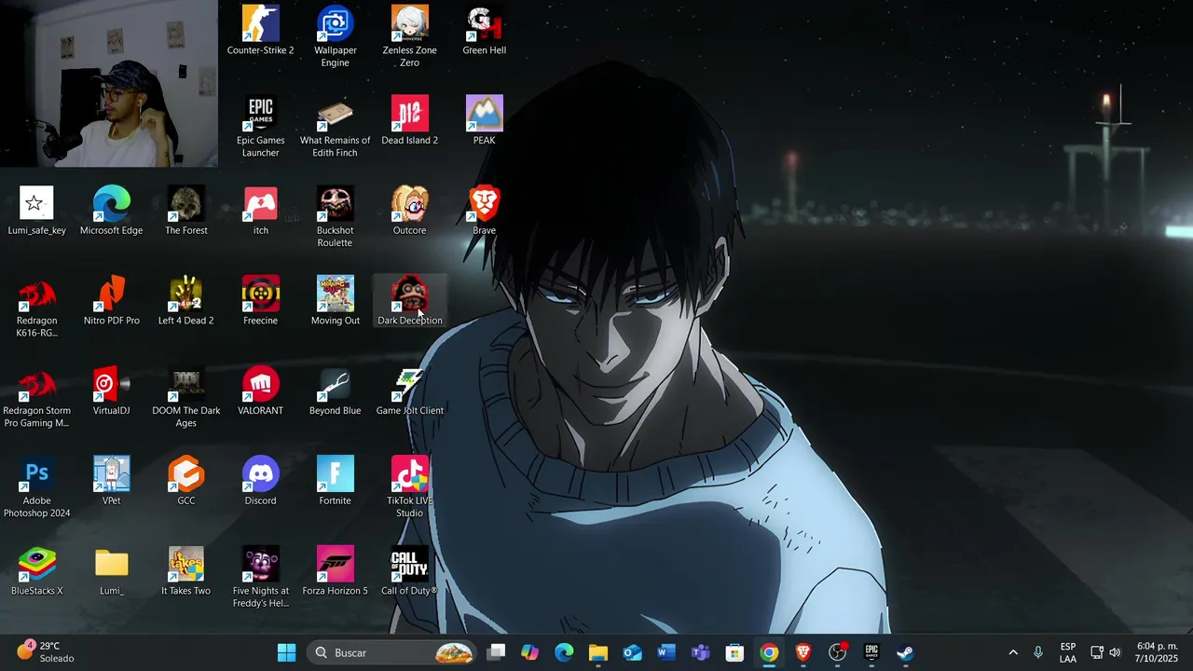Select the Buckshot Roulette icon

click(335, 217)
